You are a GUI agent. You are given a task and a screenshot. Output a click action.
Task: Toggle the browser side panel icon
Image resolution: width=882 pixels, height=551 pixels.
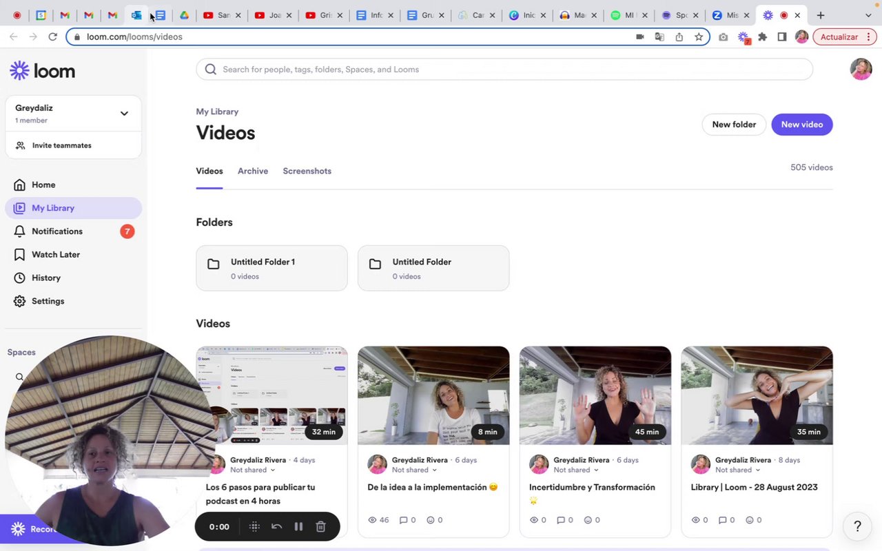[781, 37]
